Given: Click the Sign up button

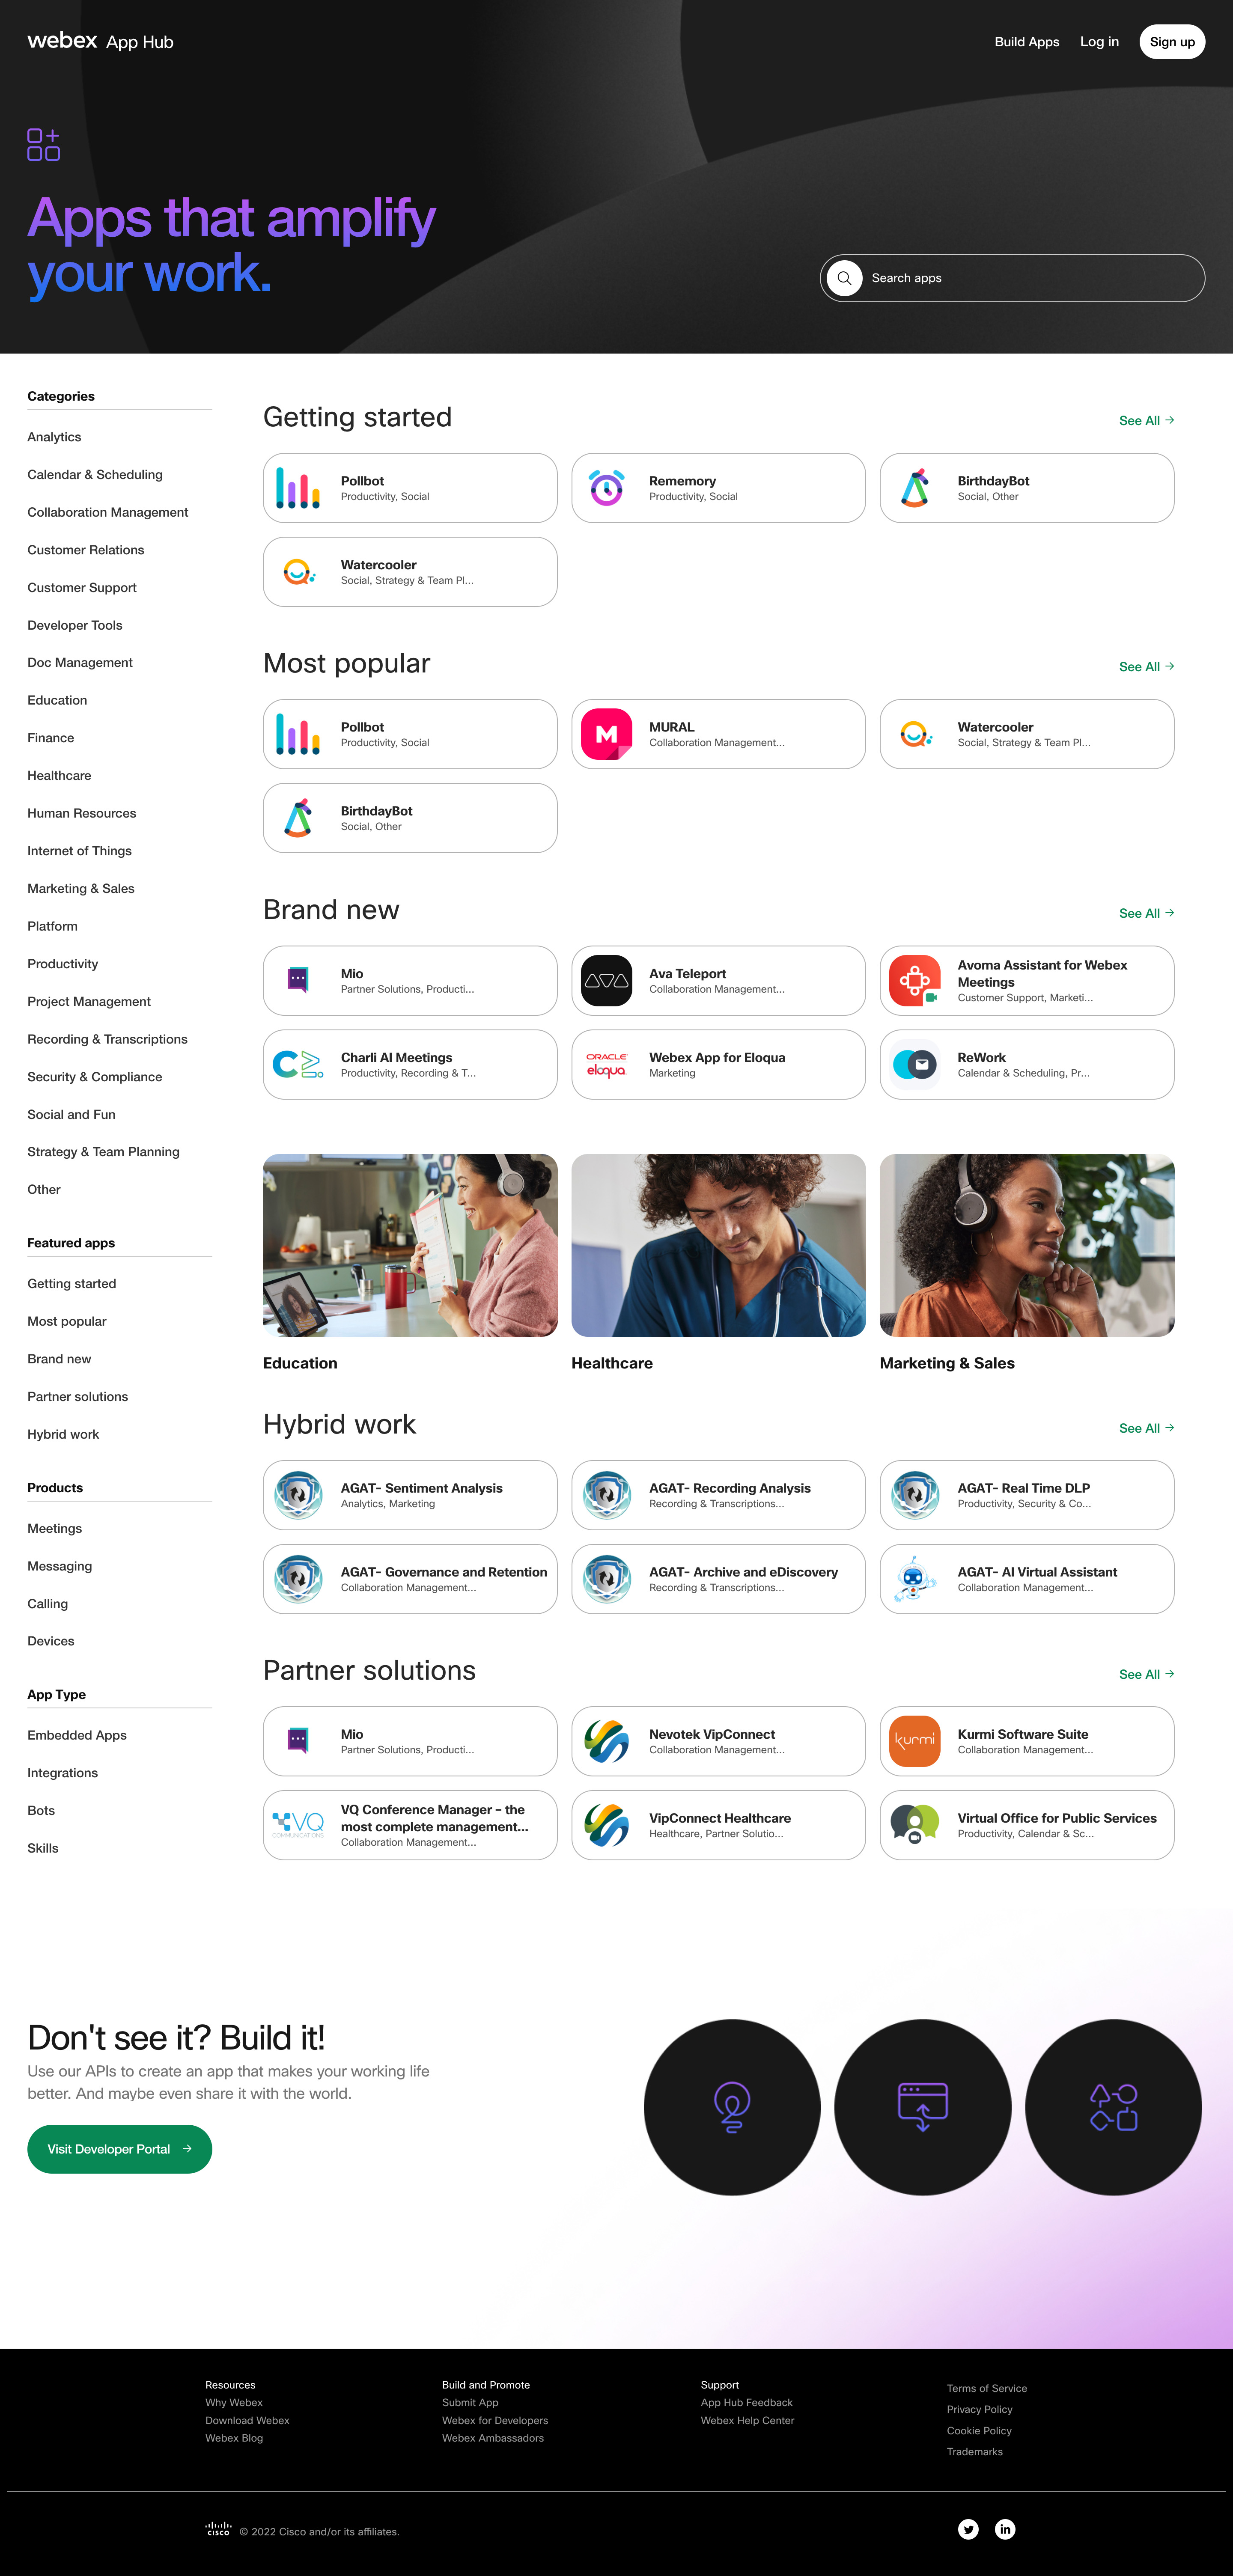Looking at the screenshot, I should 1172,42.
